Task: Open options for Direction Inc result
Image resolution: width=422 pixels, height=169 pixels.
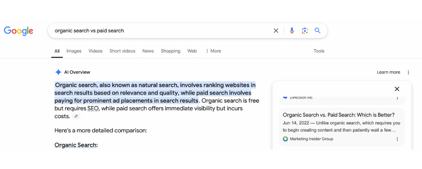Action: (x=397, y=98)
